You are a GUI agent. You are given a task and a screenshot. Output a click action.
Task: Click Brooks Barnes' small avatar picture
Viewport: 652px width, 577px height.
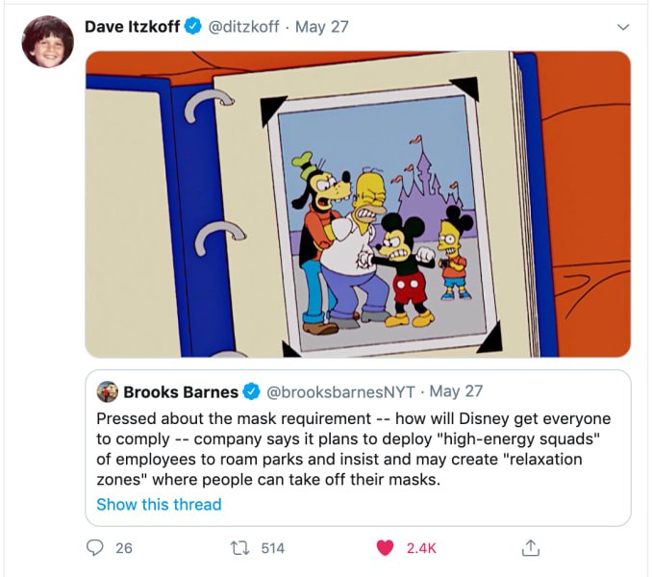(107, 391)
